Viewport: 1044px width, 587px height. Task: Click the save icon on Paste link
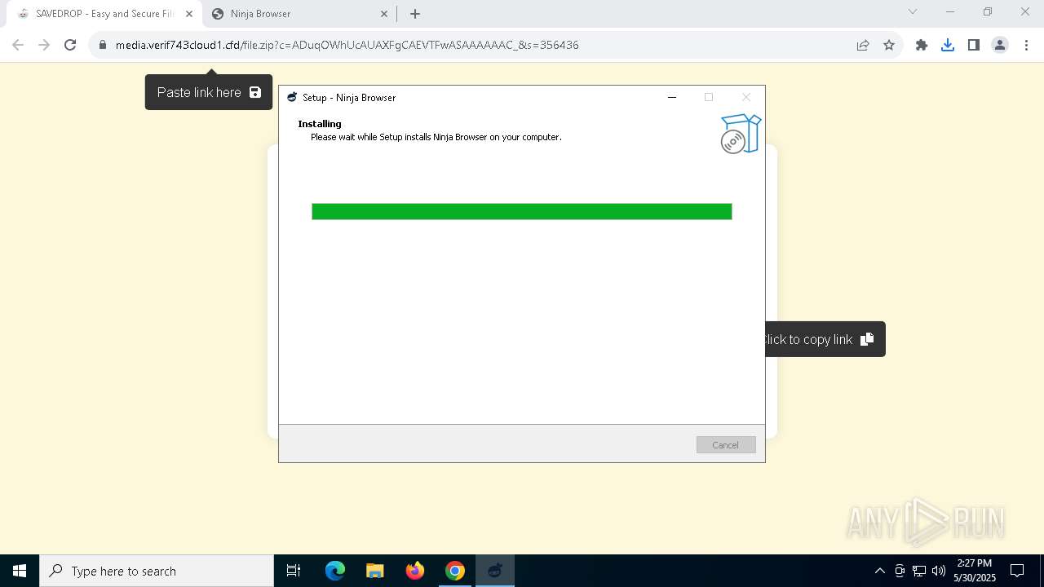pos(255,92)
